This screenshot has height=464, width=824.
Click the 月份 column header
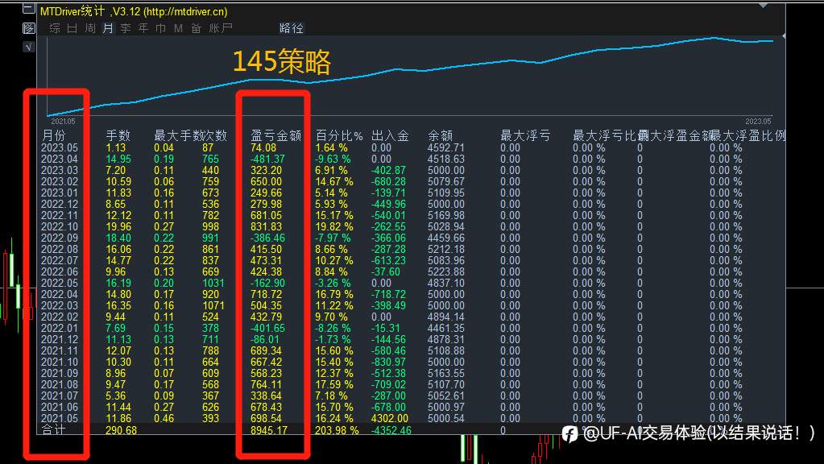point(54,135)
